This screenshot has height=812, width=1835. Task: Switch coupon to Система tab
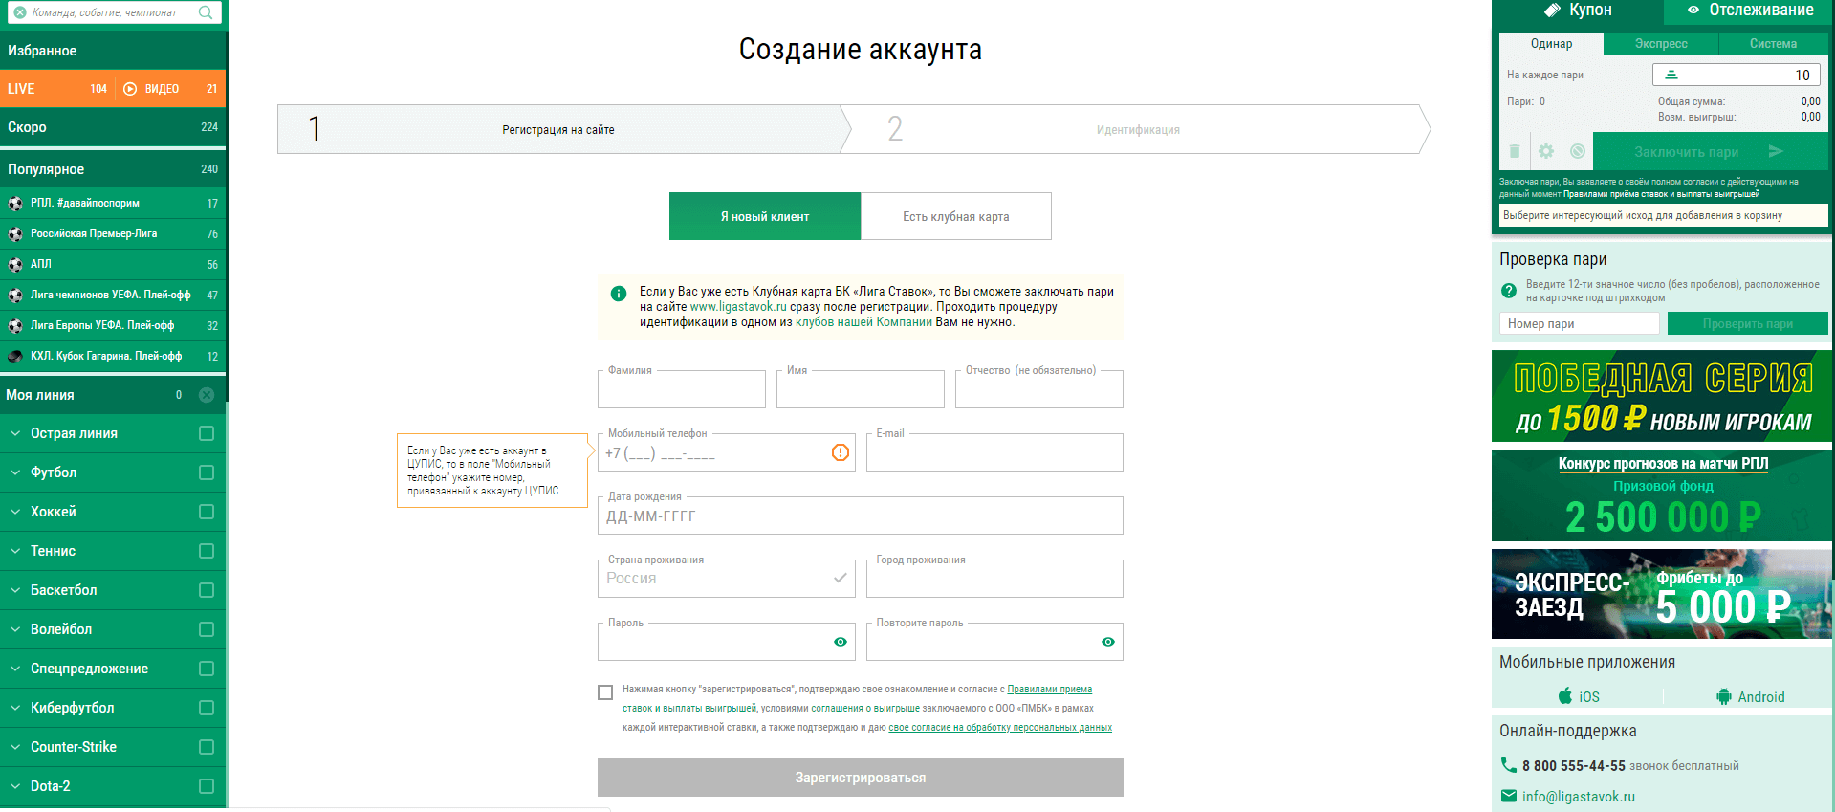(1773, 44)
